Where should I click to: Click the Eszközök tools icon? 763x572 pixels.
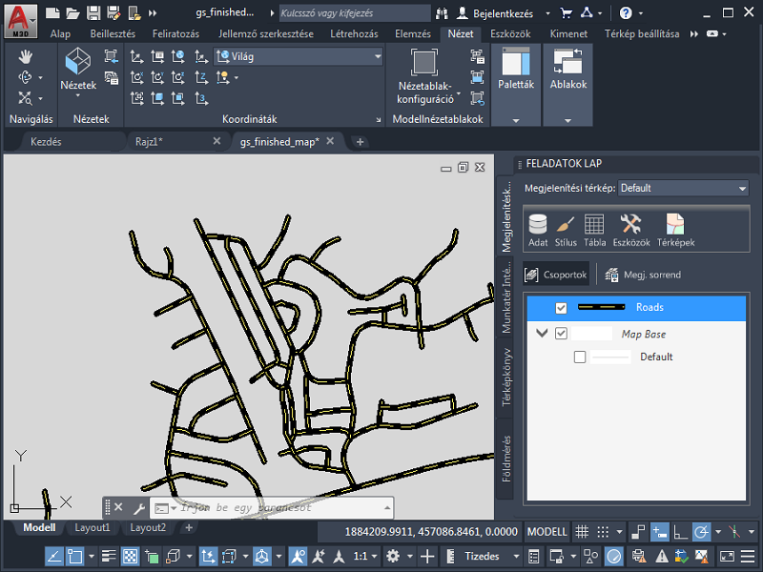(630, 225)
